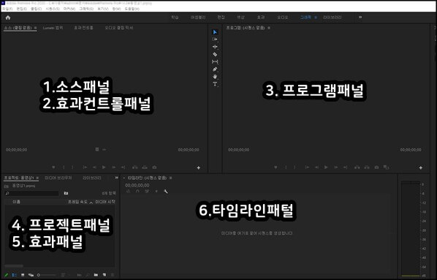Select the Ripple Edit tool

coord(215,47)
